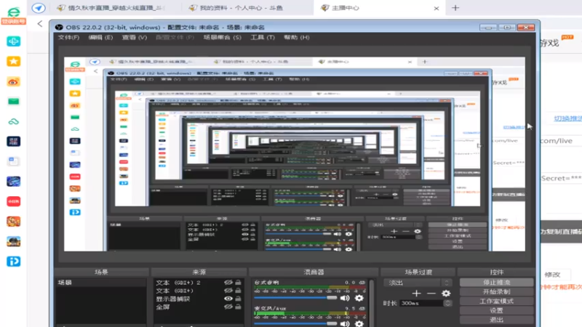582x327 pixels.
Task: Click the 360 browser logo in the sidebar
Action: click(13, 12)
